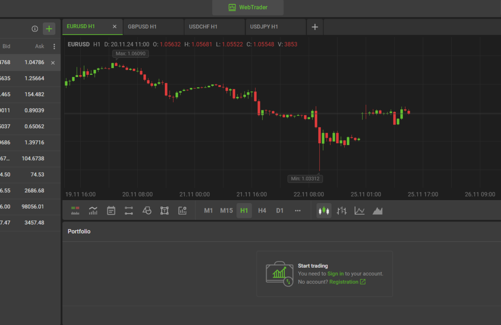The height and width of the screenshot is (325, 501).
Task: Switch chart to area style
Action: (x=377, y=210)
